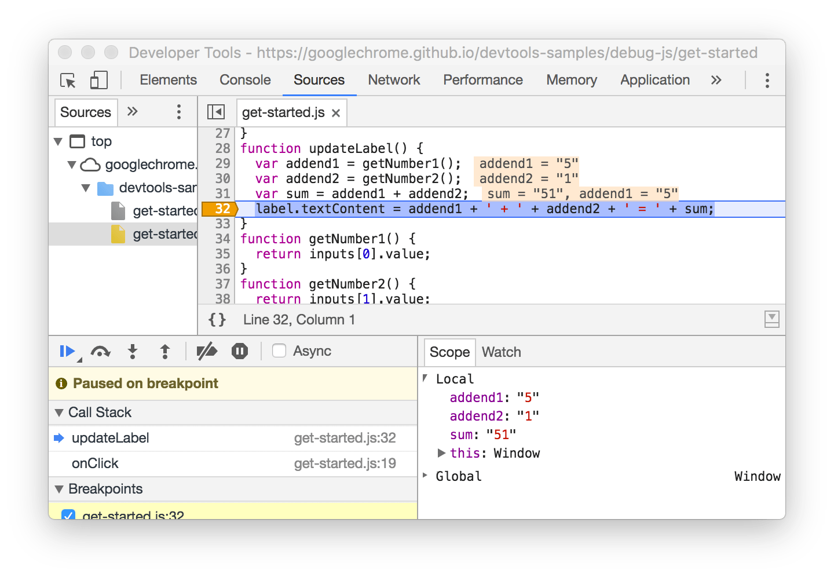The height and width of the screenshot is (577, 834).
Task: Enable the Async checkbox
Action: click(279, 350)
